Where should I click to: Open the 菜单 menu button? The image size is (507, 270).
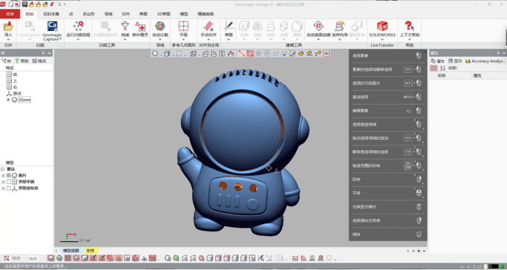coord(10,14)
